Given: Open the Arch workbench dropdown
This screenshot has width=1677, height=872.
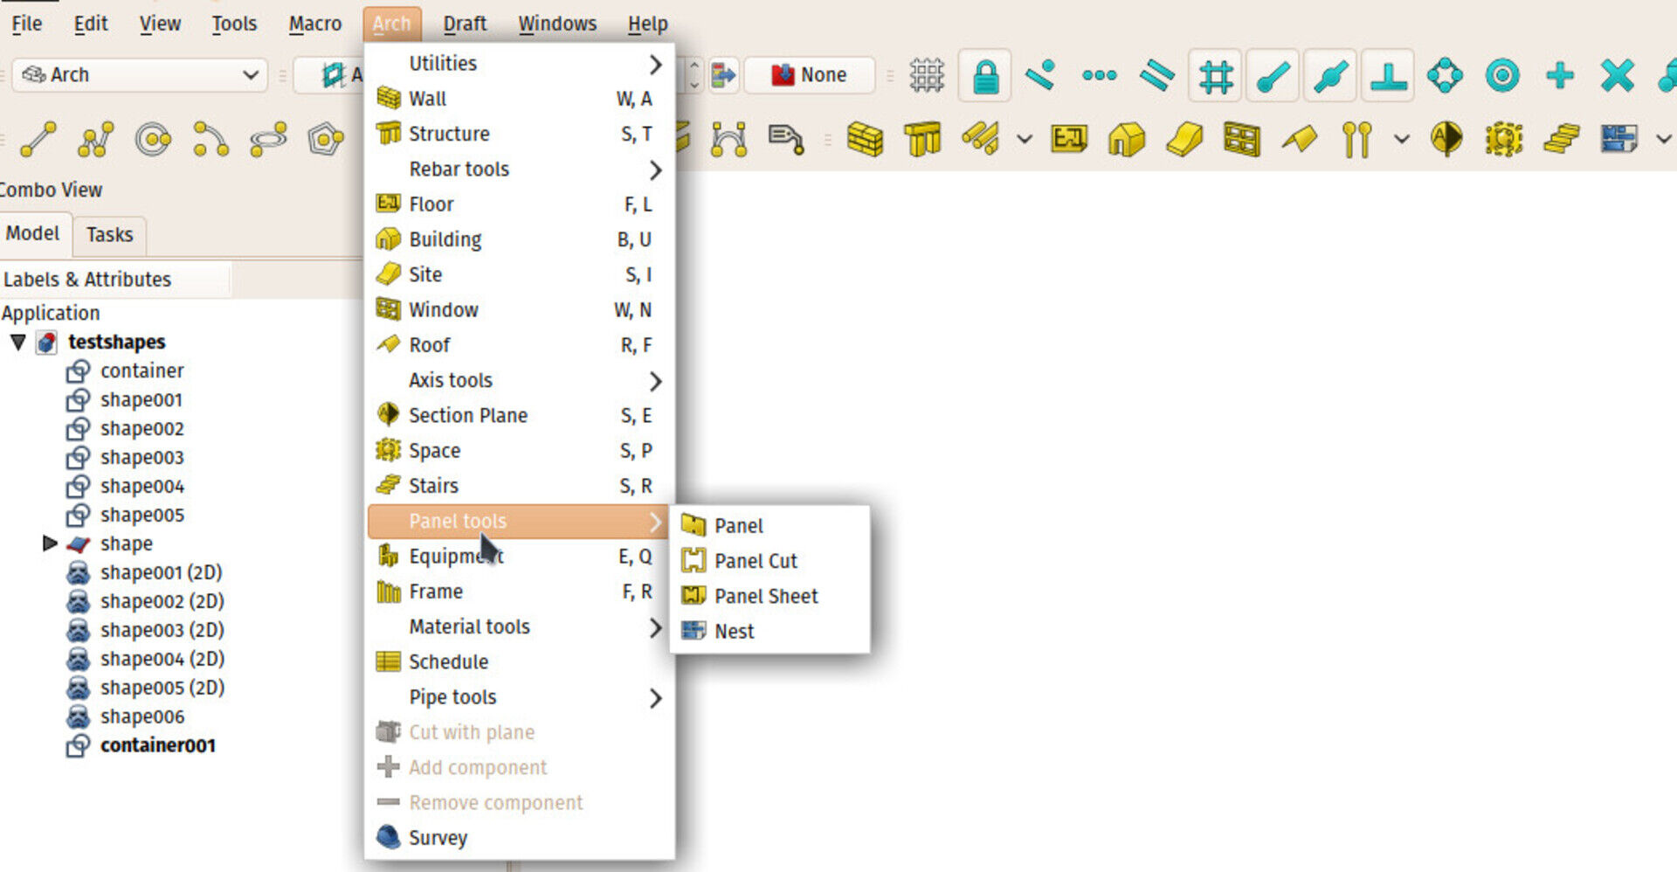Looking at the screenshot, I should (x=141, y=75).
